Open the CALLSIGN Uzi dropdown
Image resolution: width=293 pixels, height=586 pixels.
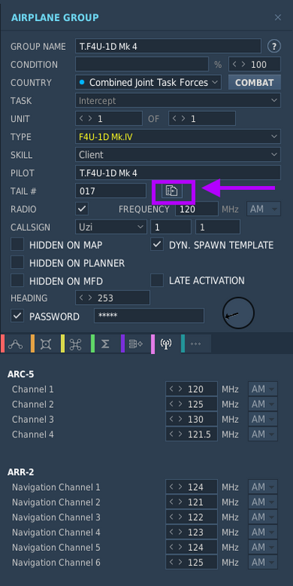[x=111, y=227]
